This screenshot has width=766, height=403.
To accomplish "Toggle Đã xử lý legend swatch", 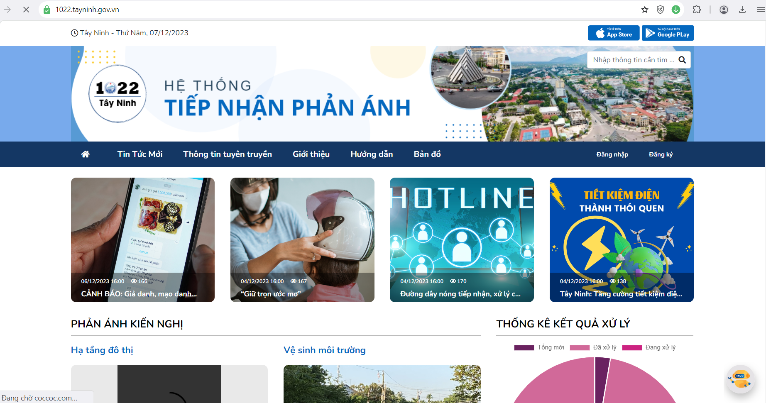I will [x=580, y=348].
